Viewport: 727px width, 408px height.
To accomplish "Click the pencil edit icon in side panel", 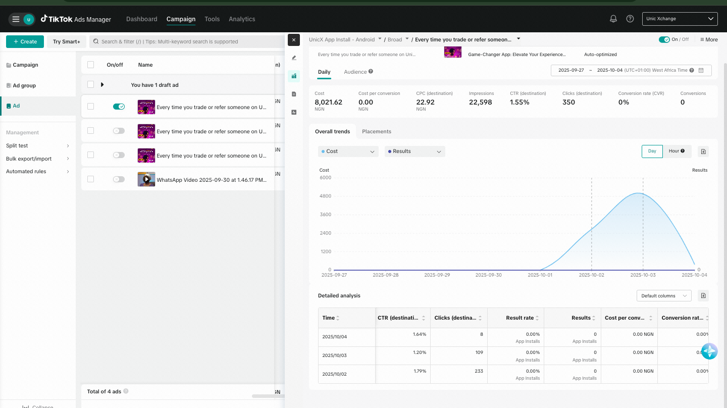I will pyautogui.click(x=294, y=58).
